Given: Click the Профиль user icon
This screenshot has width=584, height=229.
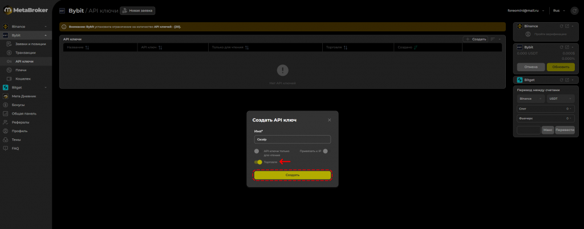Looking at the screenshot, I should click(6, 131).
